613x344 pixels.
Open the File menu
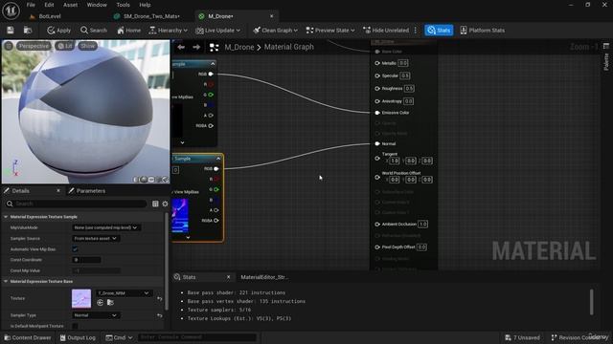31,5
